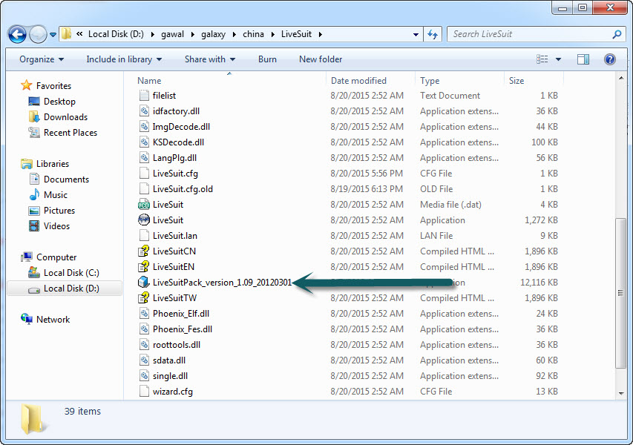Select the KSDecode.dll file icon
Screen dimensions: 633x445
coord(144,142)
